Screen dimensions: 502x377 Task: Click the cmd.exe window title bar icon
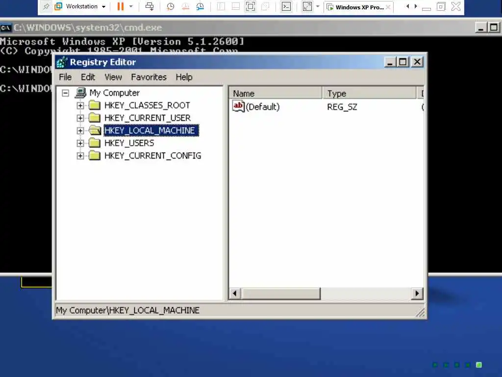[6, 28]
